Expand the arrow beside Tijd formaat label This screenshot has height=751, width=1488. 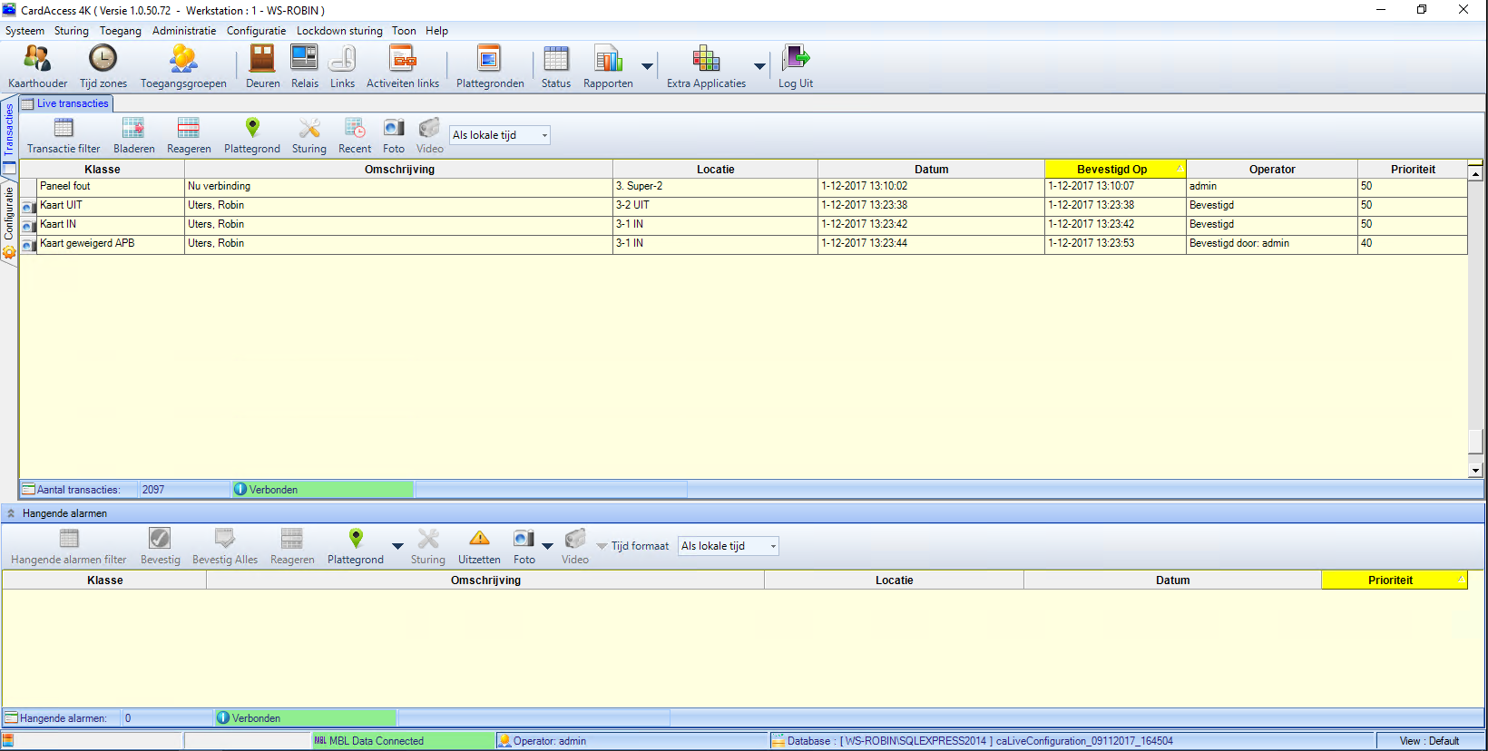pyautogui.click(x=602, y=546)
